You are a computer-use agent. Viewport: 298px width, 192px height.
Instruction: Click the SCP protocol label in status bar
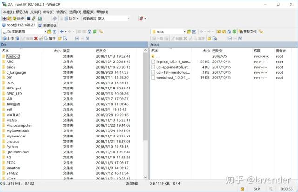coord(257,189)
